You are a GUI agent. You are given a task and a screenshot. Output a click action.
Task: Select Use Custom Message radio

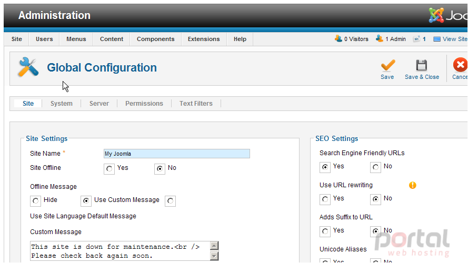(86, 201)
